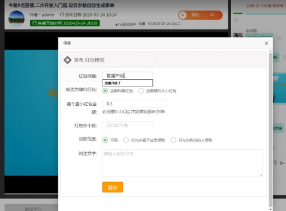
Task: Select 金额随机大小红包 radio option
Action: tap(141, 91)
